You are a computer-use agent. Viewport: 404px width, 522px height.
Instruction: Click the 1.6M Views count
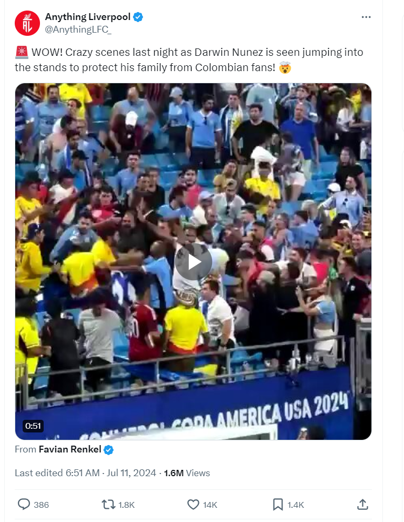pyautogui.click(x=187, y=472)
